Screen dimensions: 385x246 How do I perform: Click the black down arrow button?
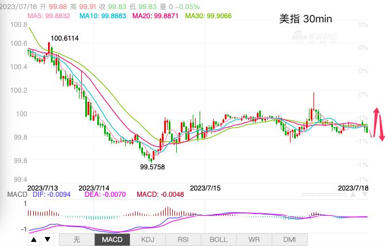[x=47, y=239]
